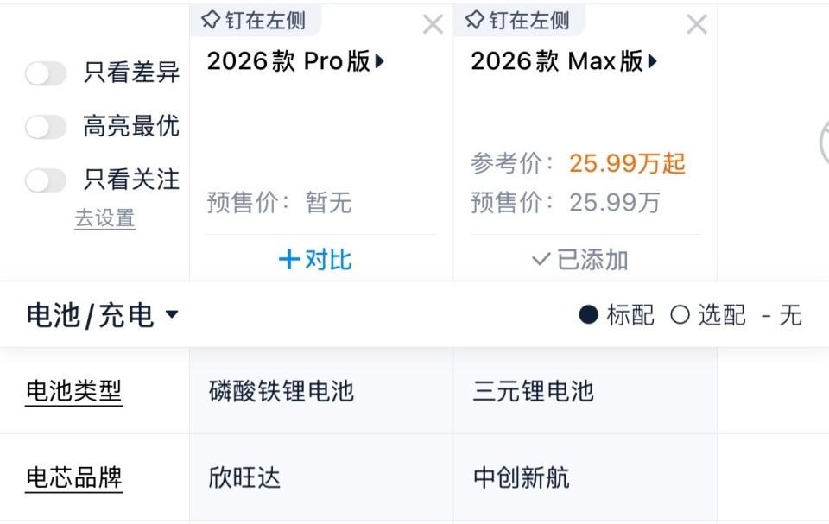Expand the 2026款 Max版 model selector
Image resolution: width=829 pixels, height=524 pixels.
564,61
